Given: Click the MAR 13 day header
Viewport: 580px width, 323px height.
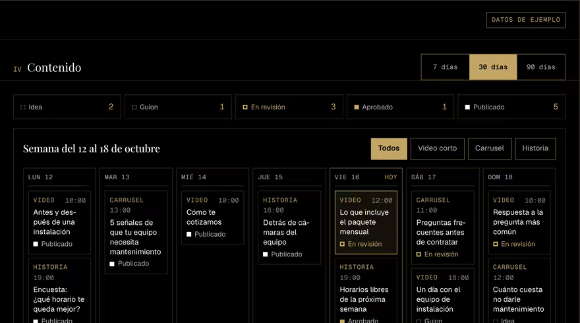Looking at the screenshot, I should point(117,177).
